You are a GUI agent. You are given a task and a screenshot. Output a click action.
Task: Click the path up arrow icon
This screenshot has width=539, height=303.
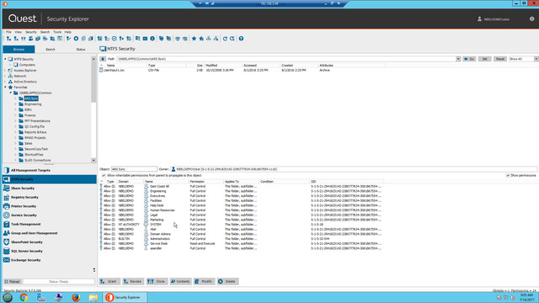pos(103,59)
